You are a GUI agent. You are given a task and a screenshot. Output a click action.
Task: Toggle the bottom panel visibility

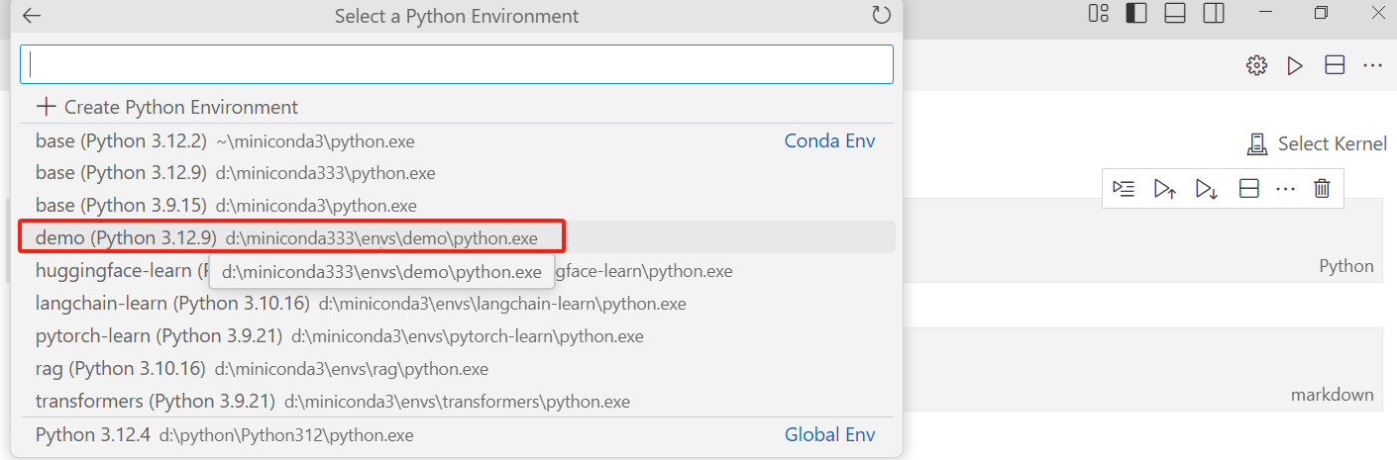1175,14
